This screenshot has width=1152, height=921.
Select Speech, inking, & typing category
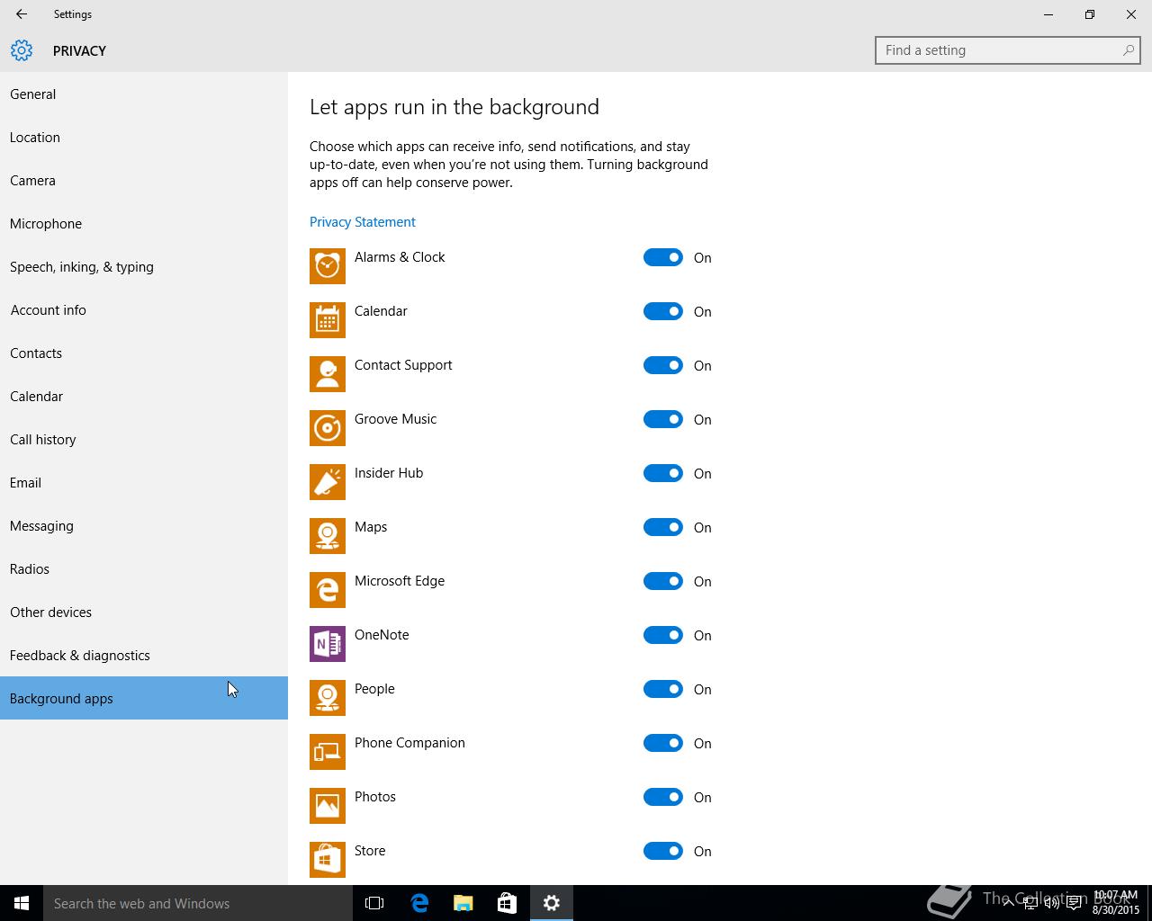click(x=82, y=267)
